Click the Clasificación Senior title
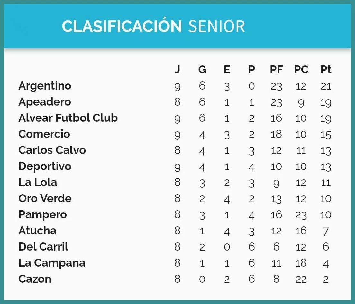 pos(153,26)
